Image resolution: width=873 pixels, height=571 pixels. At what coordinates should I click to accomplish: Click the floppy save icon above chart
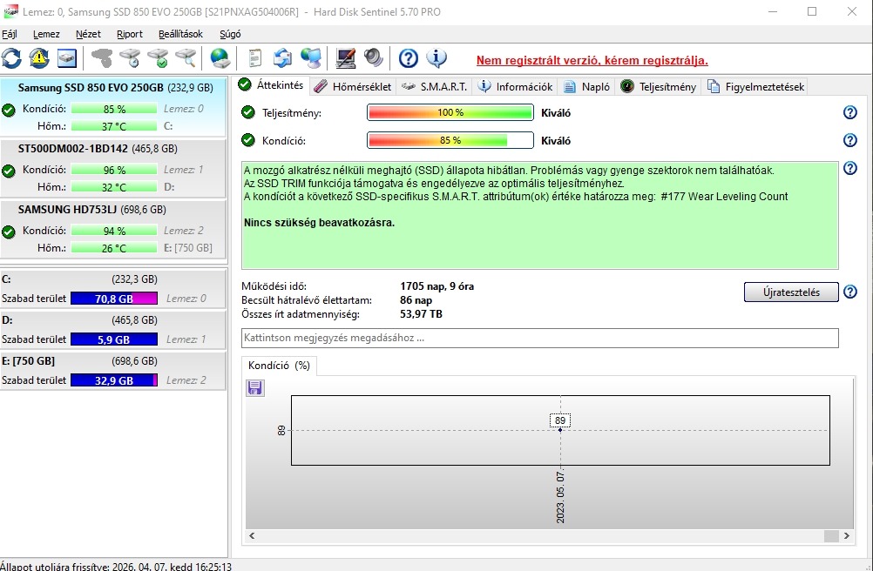click(255, 387)
